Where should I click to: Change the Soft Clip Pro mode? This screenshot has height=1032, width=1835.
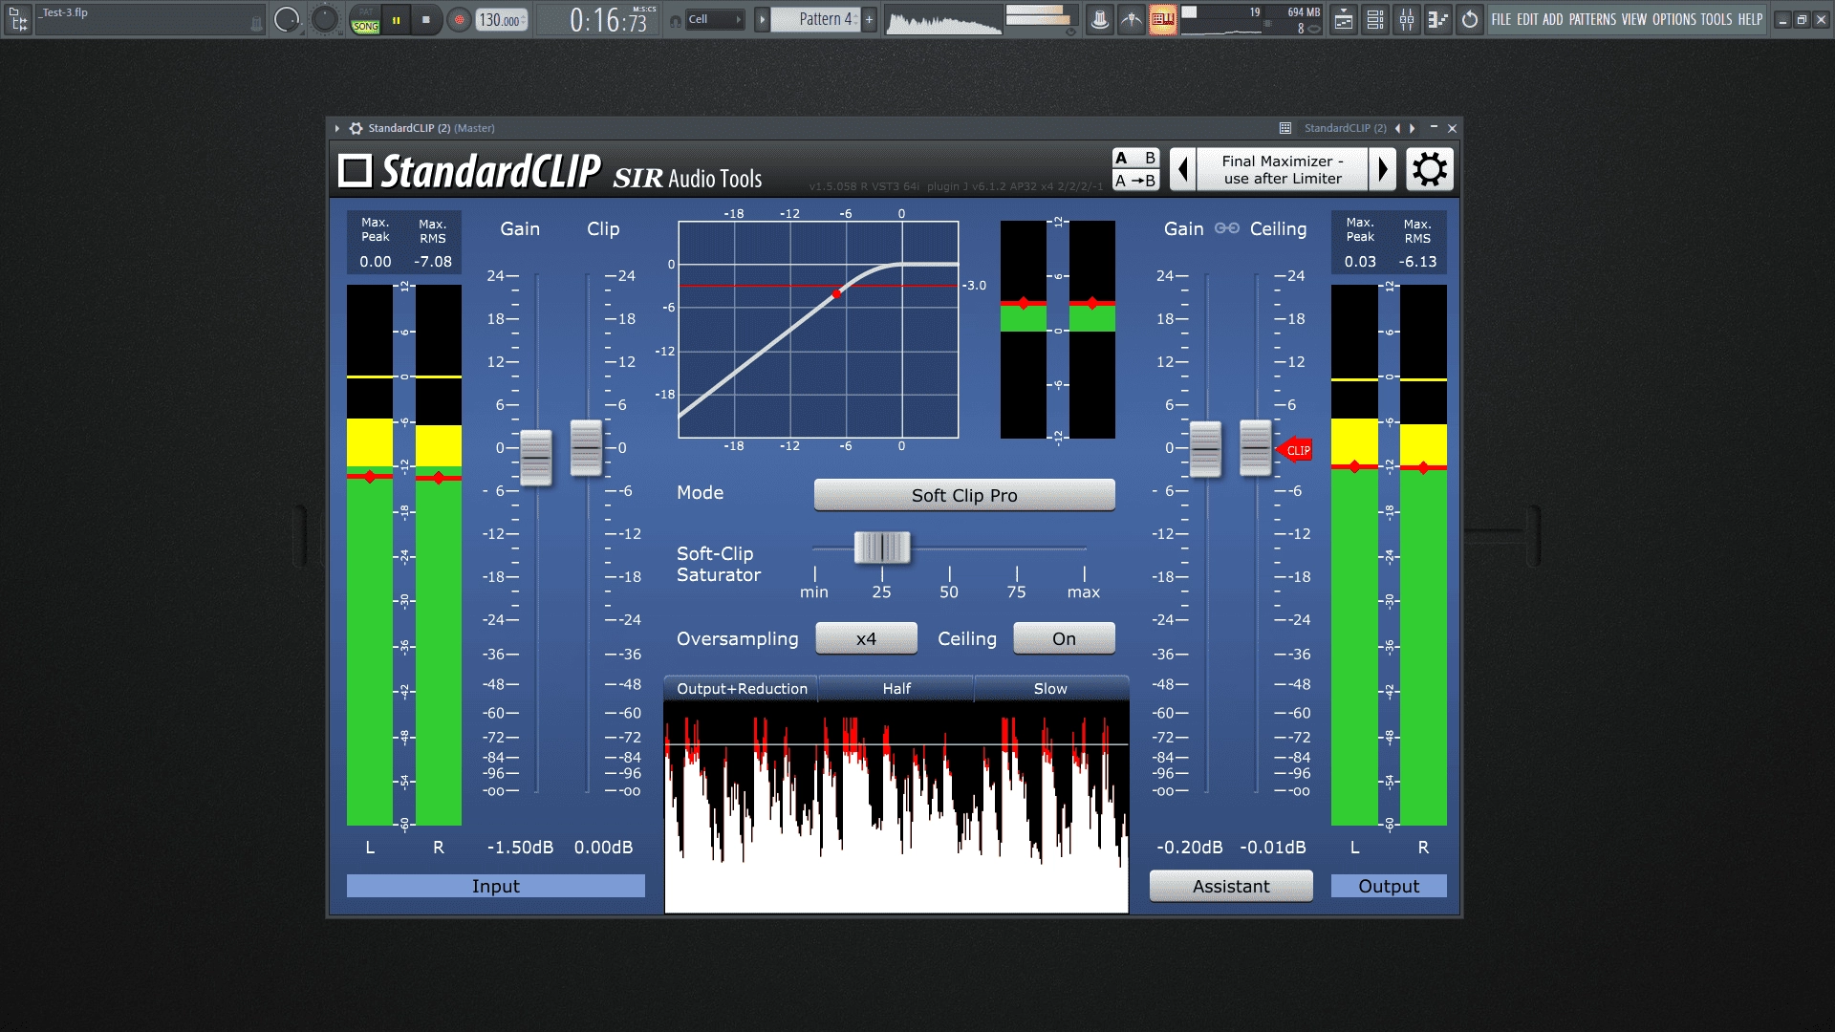964,495
